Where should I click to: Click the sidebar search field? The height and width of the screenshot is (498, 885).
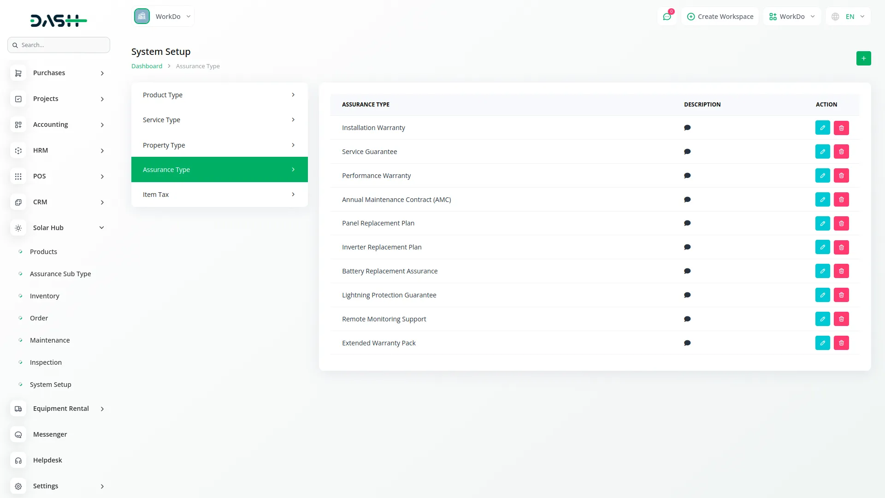tap(59, 45)
